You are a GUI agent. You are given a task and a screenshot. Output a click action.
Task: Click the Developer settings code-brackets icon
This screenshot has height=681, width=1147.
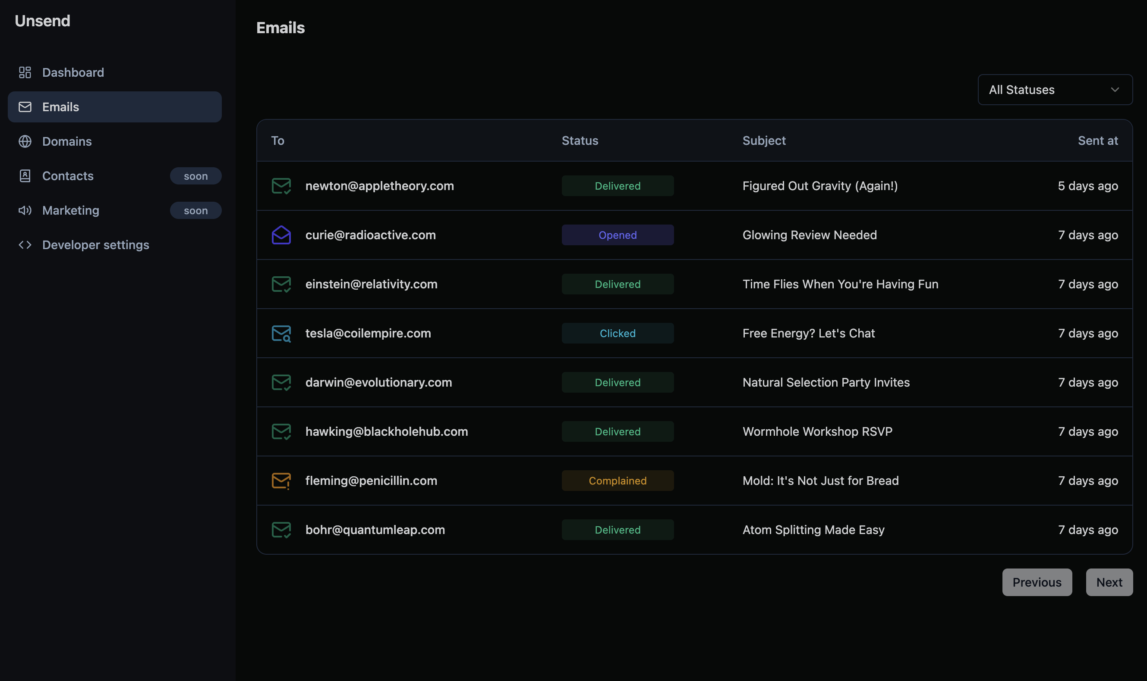[25, 244]
